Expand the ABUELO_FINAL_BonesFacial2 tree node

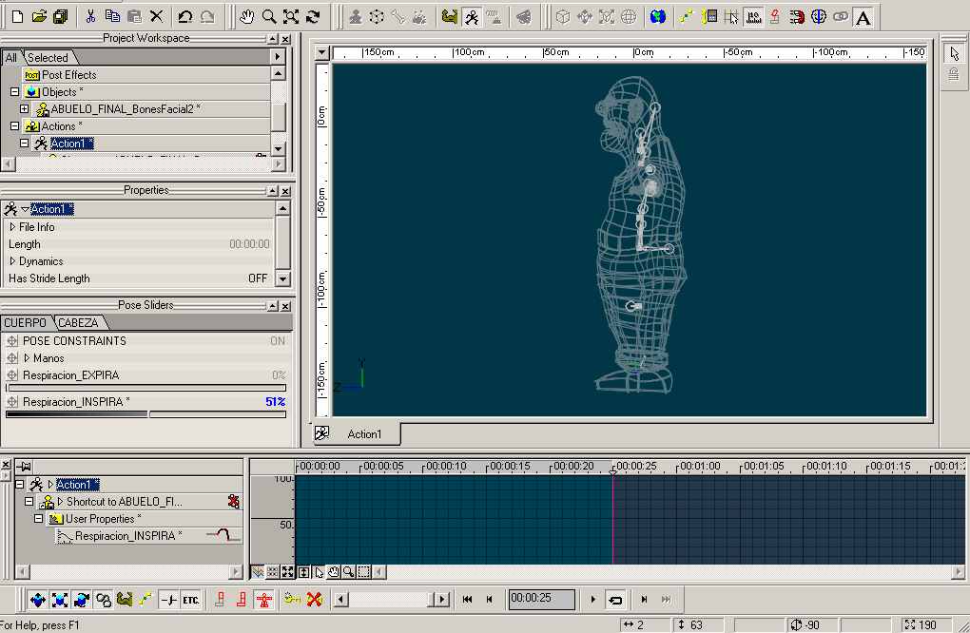(25, 109)
